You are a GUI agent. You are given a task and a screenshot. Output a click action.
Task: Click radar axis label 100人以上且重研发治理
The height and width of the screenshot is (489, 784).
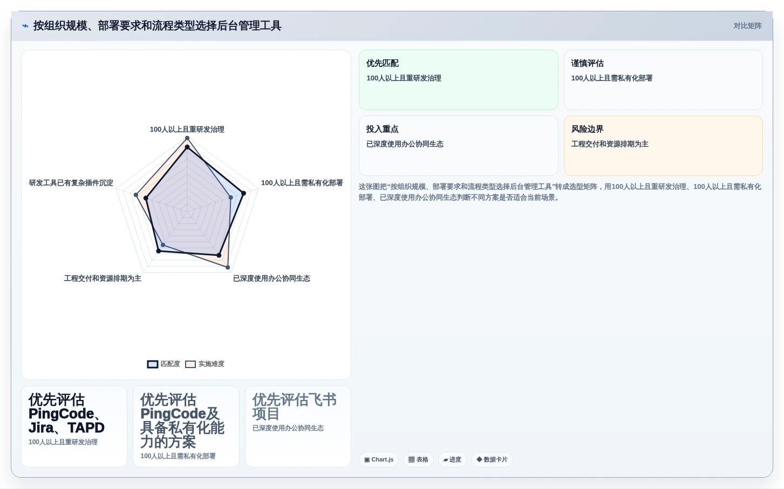click(187, 130)
